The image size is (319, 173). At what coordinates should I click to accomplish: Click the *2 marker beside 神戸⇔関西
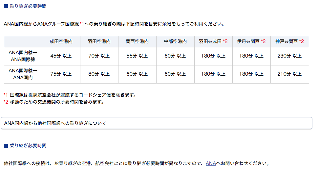pyautogui.click(x=301, y=41)
